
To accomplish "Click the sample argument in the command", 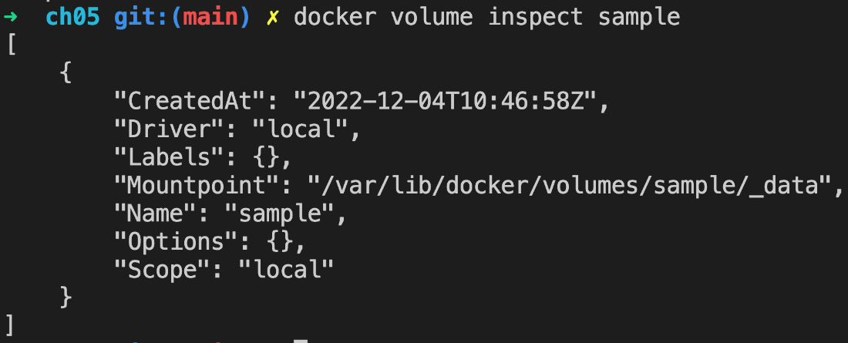I will [639, 18].
